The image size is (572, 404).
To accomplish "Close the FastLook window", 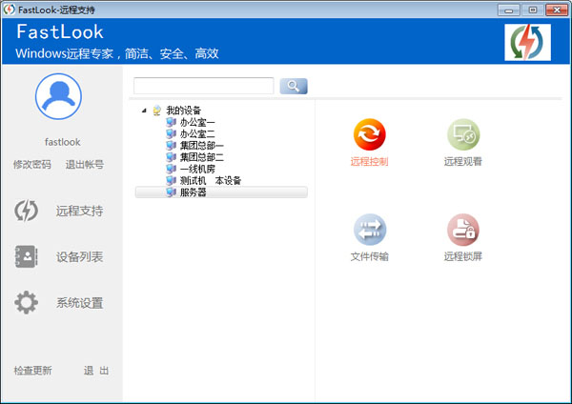I will [557, 10].
